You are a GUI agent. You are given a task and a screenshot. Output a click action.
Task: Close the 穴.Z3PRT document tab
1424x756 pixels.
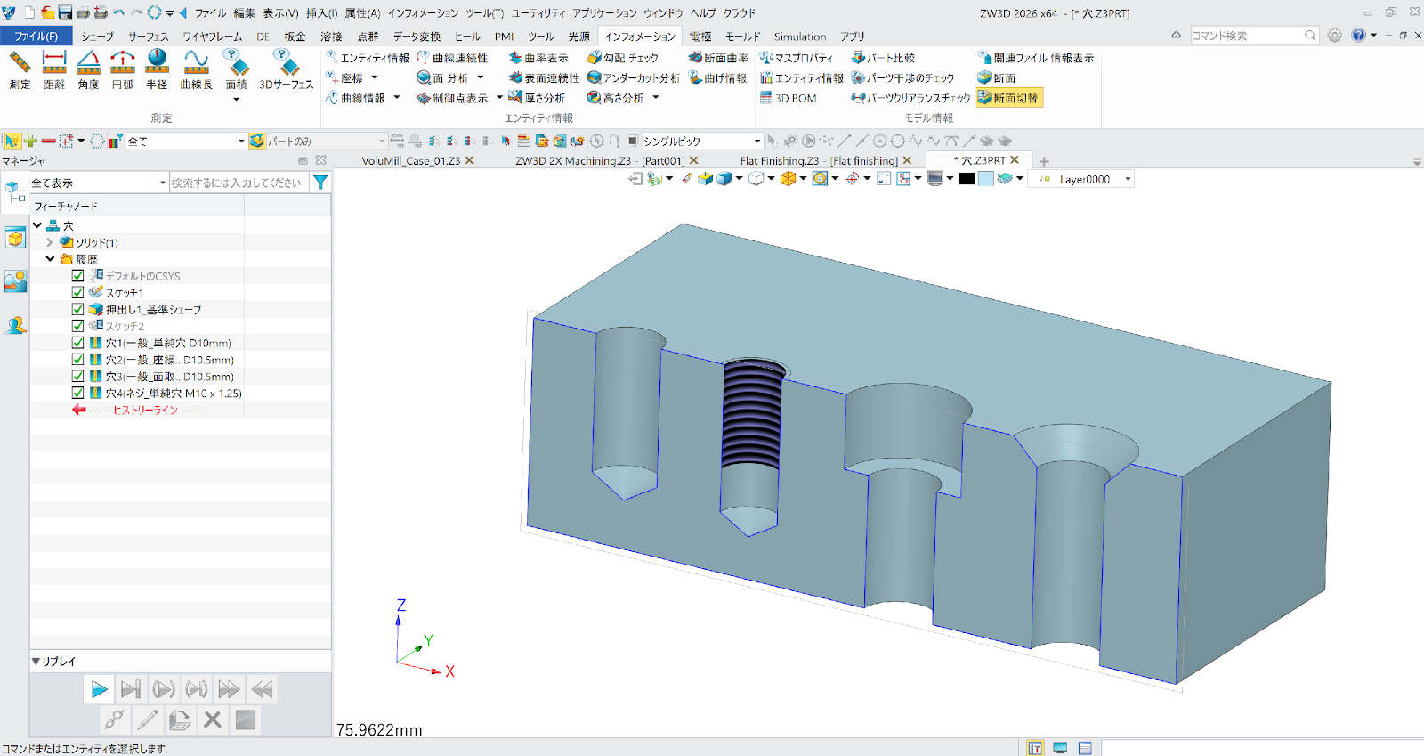point(1015,160)
